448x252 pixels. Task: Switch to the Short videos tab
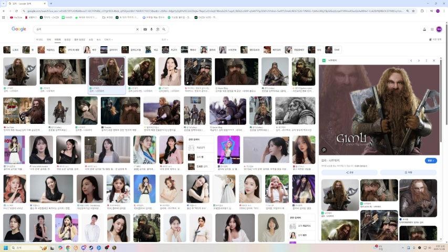(80, 39)
